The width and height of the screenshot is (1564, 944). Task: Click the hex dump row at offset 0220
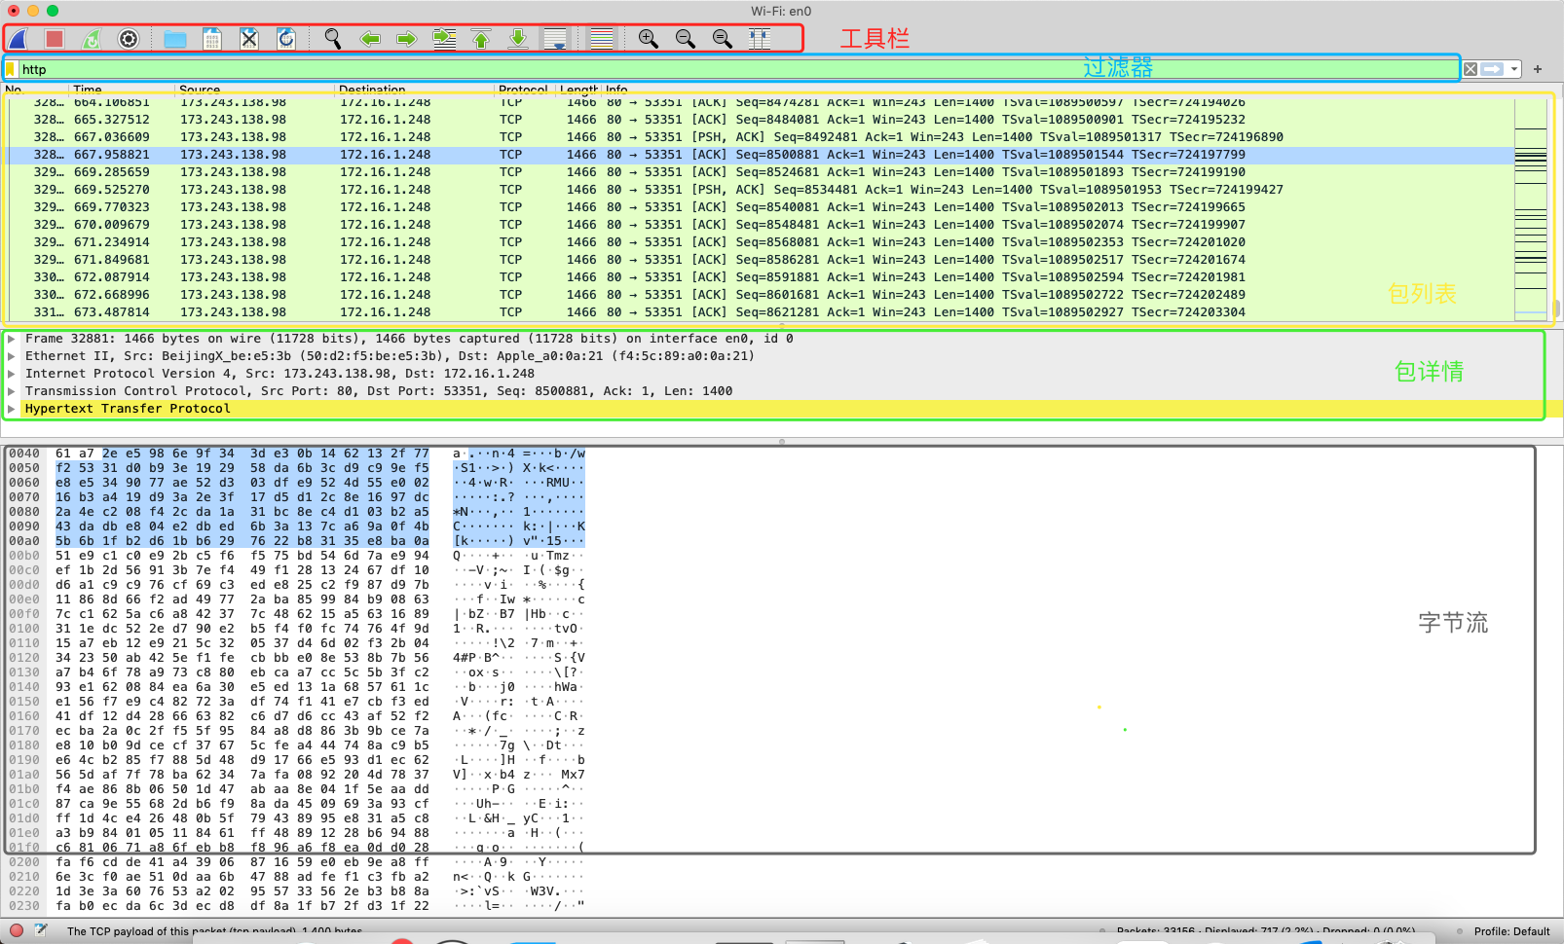297,891
